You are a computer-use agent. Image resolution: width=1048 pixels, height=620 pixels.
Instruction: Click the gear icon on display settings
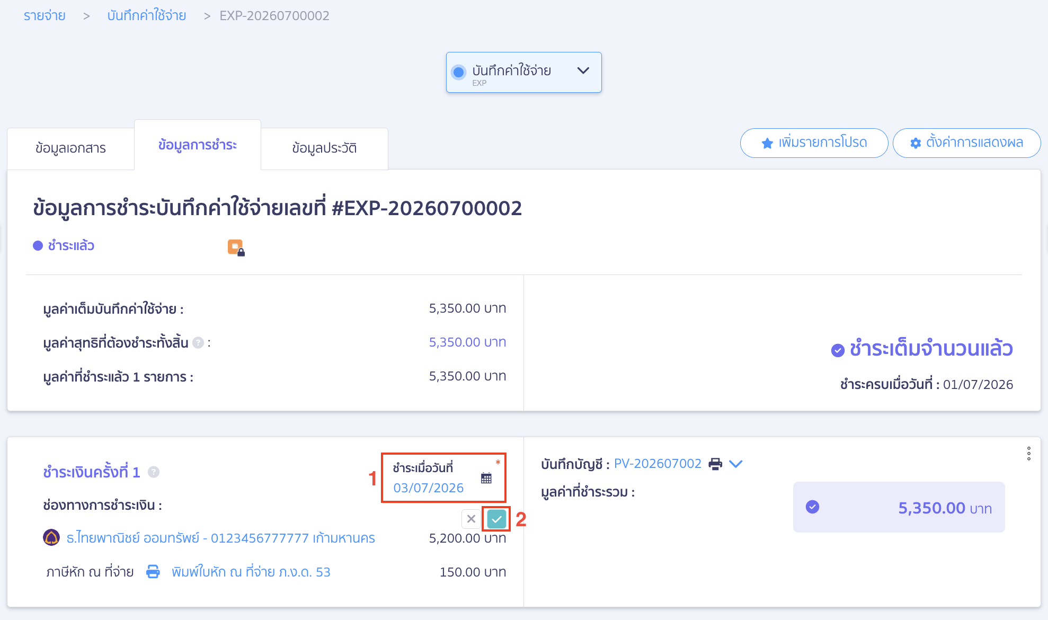coord(916,143)
